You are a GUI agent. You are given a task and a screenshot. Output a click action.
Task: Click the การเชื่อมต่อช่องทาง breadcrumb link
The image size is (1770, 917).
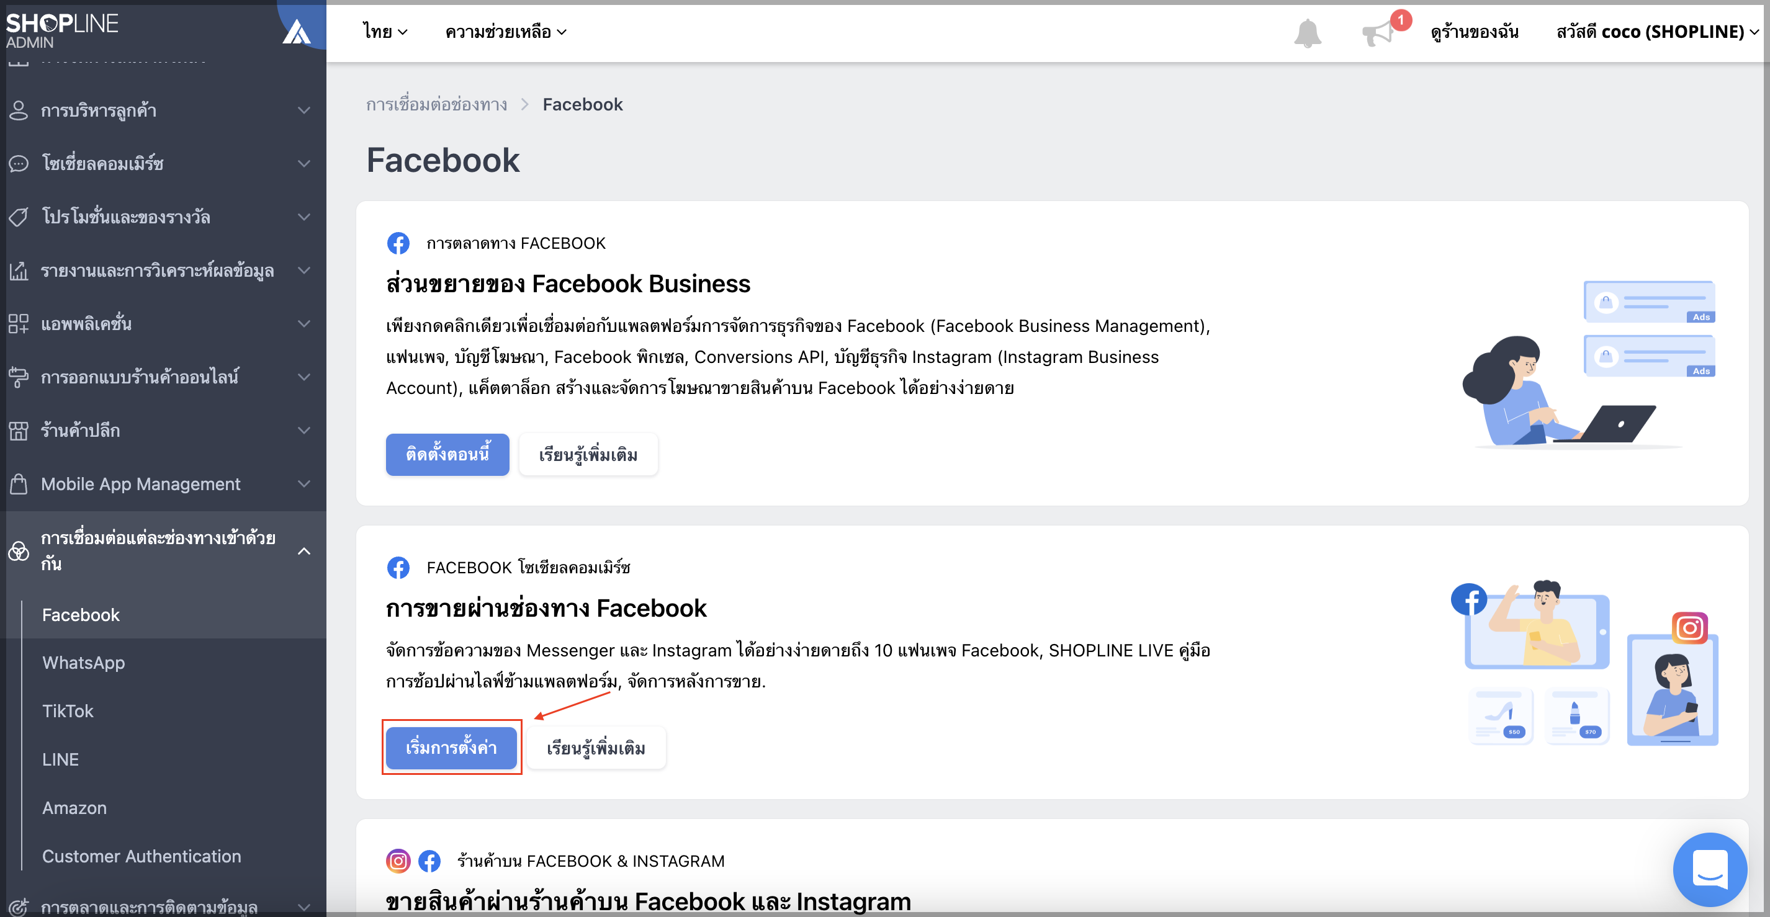point(436,104)
